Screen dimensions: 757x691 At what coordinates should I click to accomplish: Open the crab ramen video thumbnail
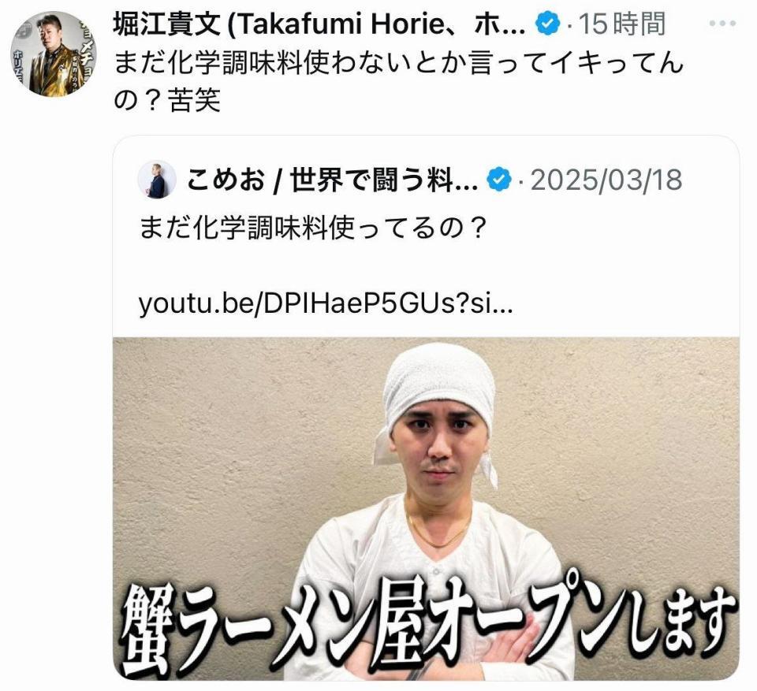[426, 509]
